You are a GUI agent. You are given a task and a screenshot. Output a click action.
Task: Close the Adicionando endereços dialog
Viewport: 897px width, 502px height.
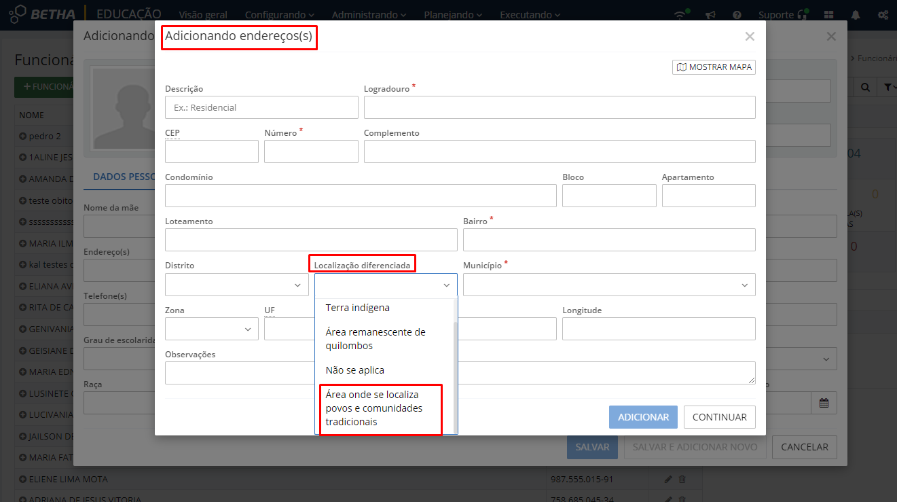750,37
